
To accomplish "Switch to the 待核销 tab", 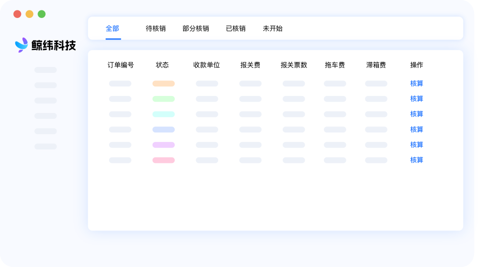I will click(x=156, y=28).
